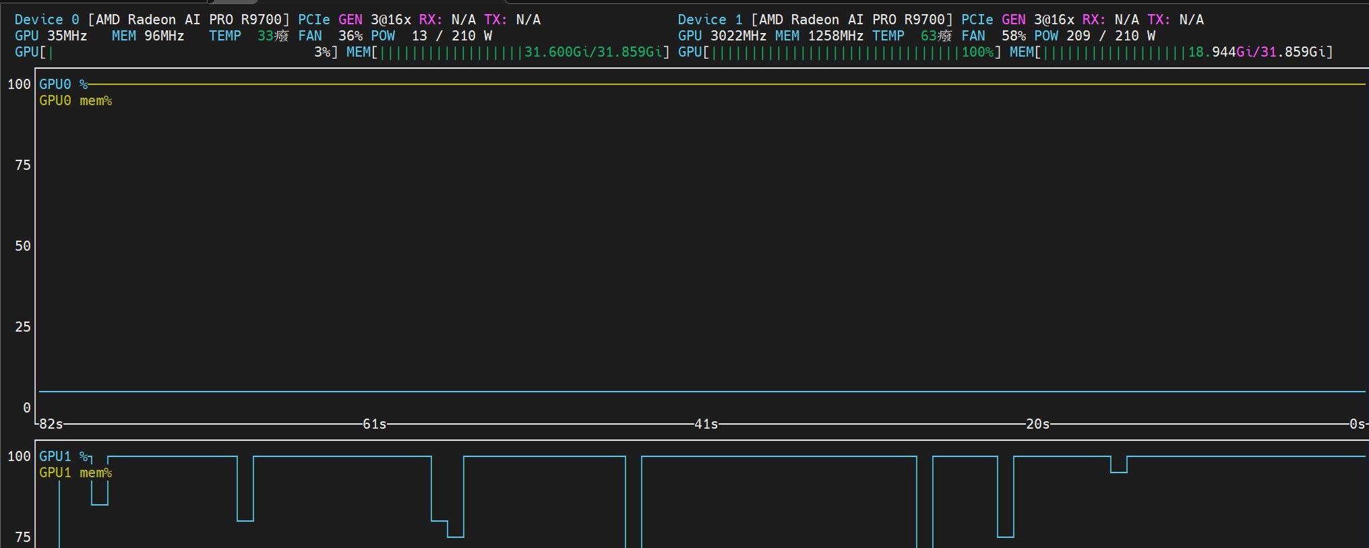Click the "MEM 96MHz" clock reading

148,36
